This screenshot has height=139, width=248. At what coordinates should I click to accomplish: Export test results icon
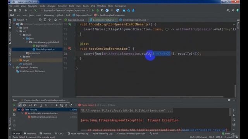(71, 105)
